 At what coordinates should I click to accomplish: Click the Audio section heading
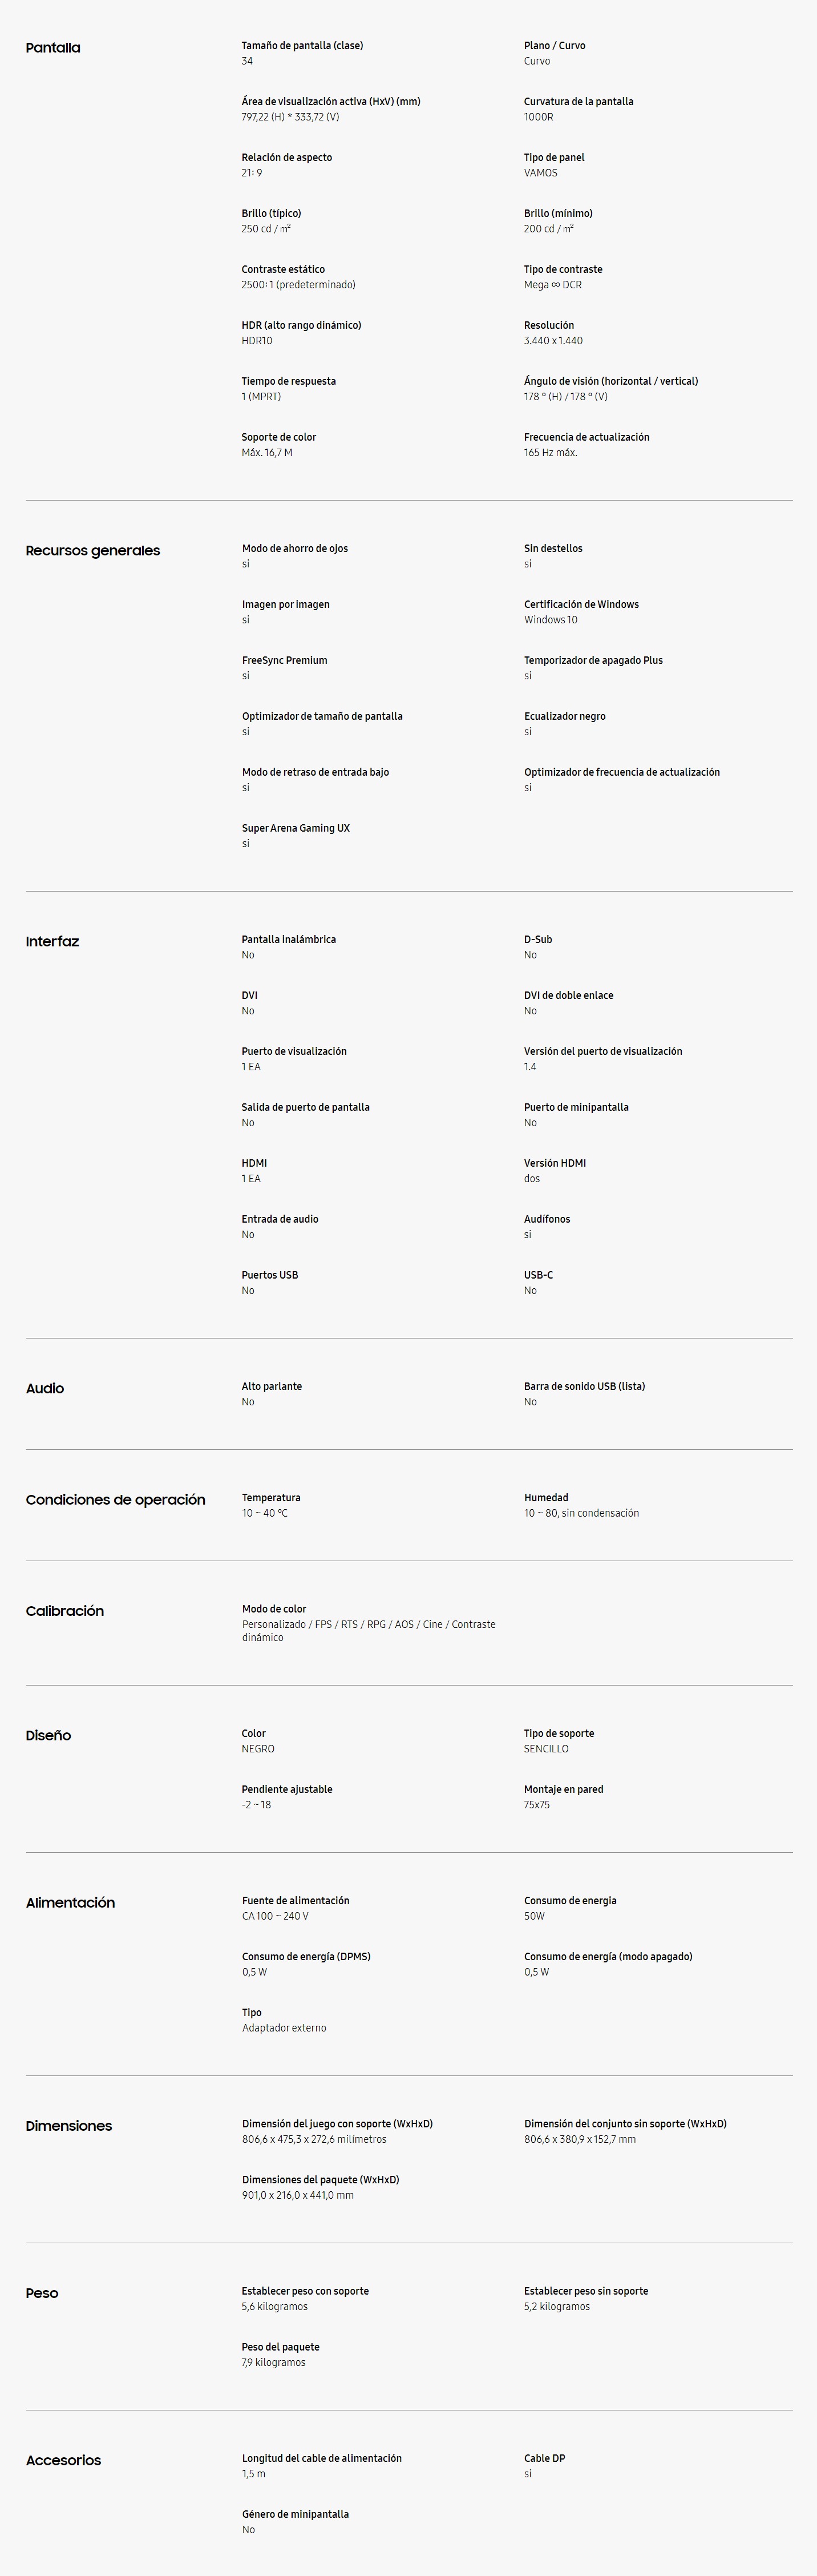[45, 1389]
